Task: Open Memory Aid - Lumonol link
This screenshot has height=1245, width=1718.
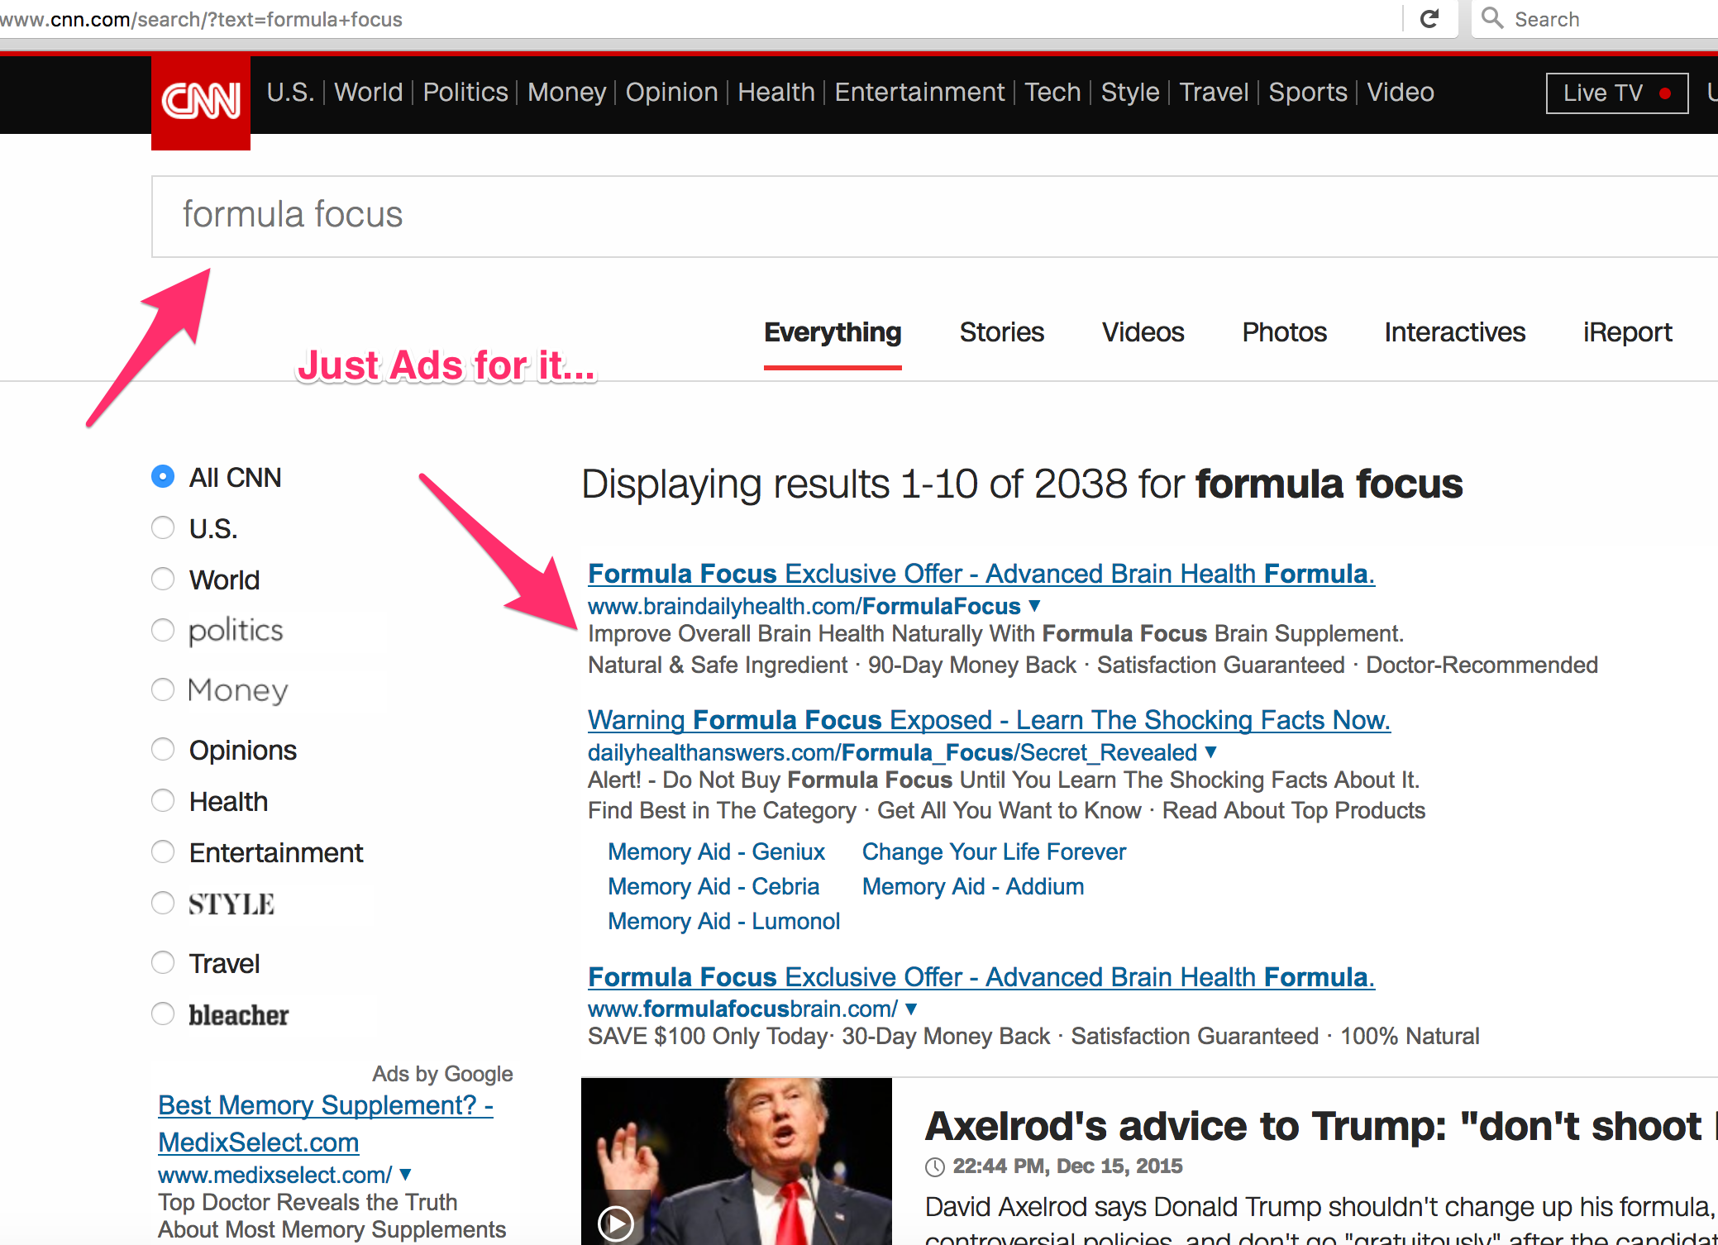Action: click(723, 921)
